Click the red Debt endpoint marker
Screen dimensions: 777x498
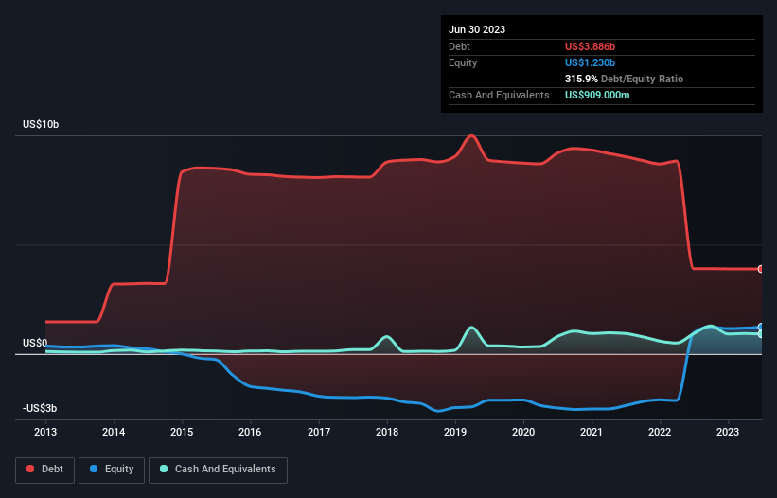[x=761, y=269]
